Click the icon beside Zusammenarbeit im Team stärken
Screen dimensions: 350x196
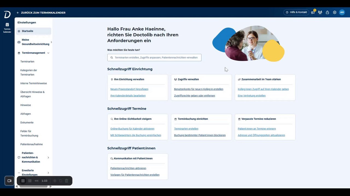pos(239,79)
